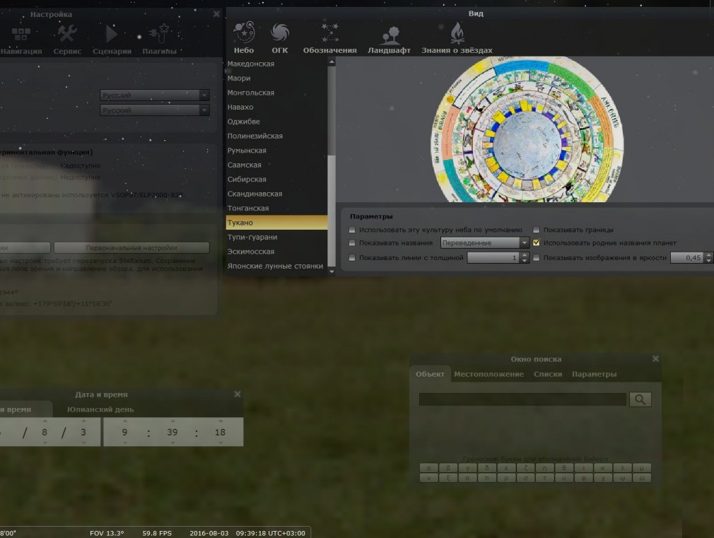Screen dimensions: 714x538
Task: Decrease line thickness spinner value
Action: pos(525,261)
